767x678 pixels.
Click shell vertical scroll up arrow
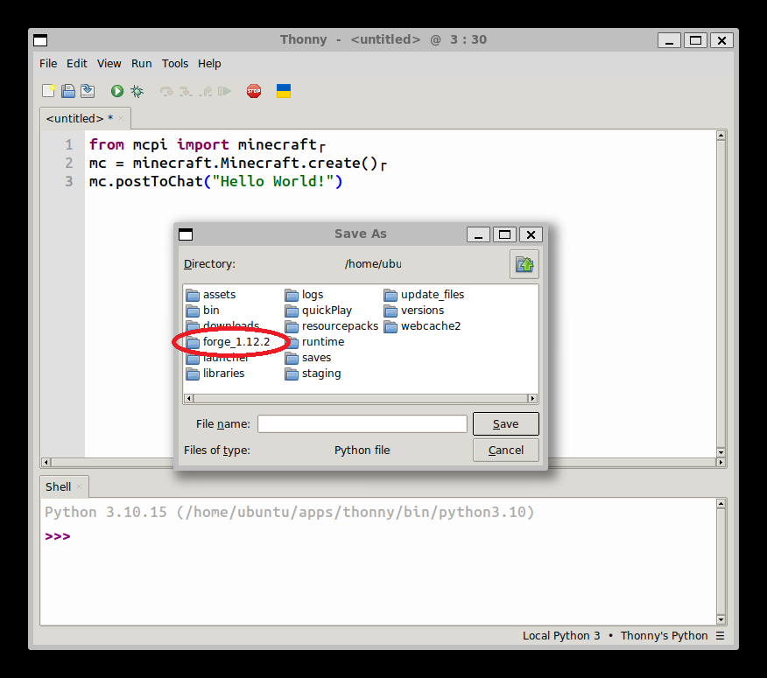tap(721, 504)
